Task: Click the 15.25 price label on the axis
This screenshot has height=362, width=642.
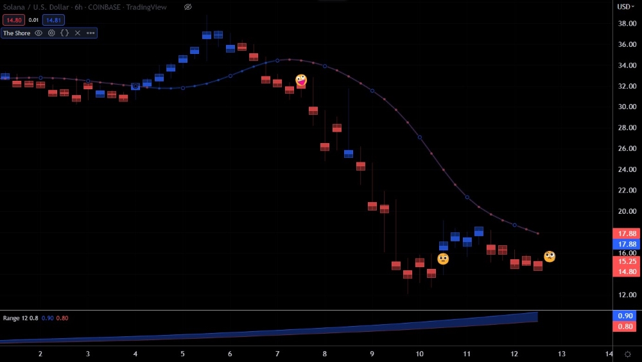Action: [627, 261]
